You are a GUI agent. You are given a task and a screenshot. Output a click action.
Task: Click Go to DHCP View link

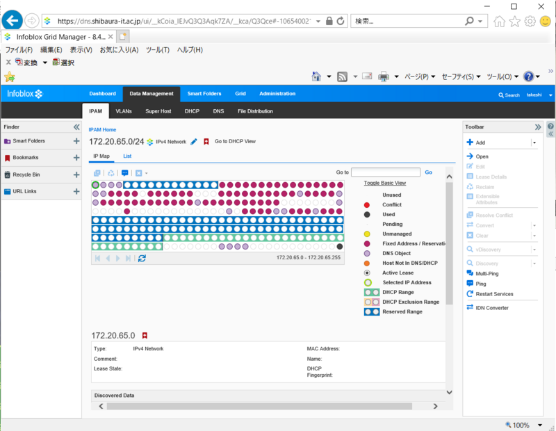click(235, 141)
